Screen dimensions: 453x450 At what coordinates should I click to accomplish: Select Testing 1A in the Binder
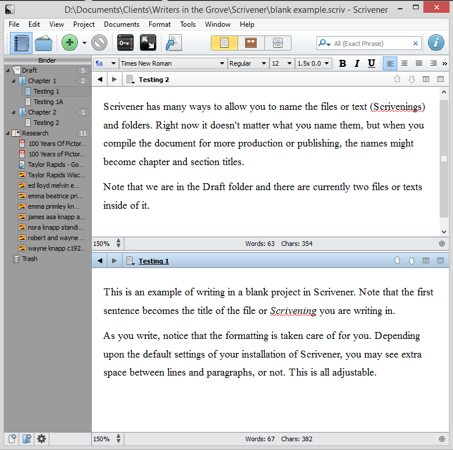pyautogui.click(x=48, y=102)
